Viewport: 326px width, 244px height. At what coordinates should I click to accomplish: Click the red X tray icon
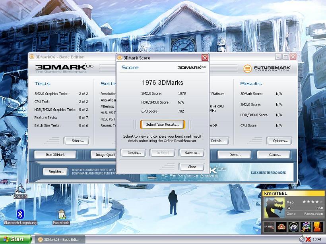(x=308, y=239)
